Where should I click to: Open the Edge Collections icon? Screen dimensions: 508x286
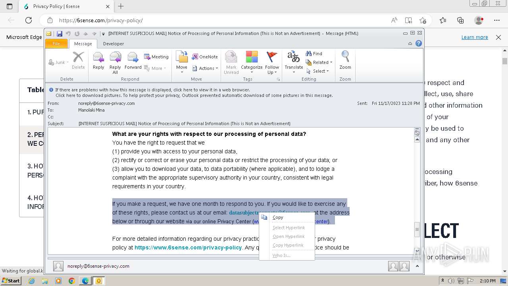click(x=460, y=20)
